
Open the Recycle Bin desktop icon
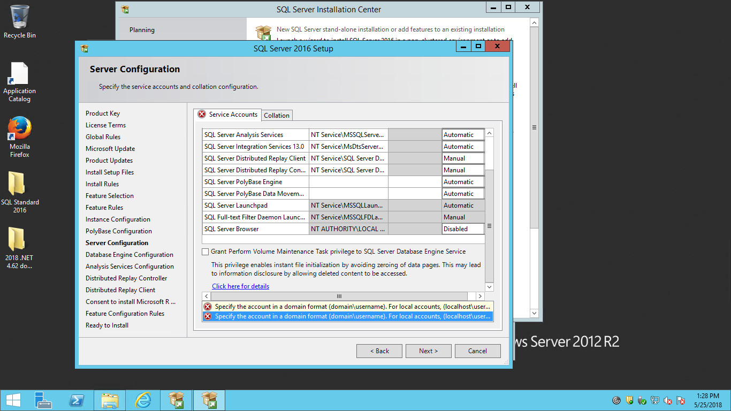tap(20, 21)
